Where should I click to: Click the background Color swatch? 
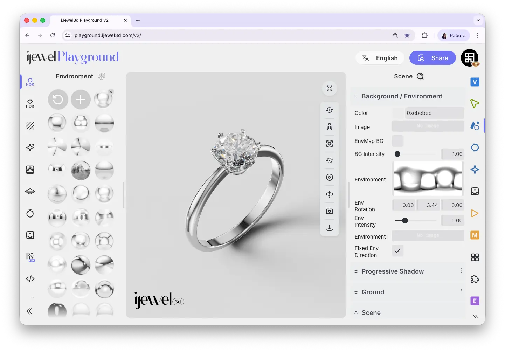tap(398, 113)
